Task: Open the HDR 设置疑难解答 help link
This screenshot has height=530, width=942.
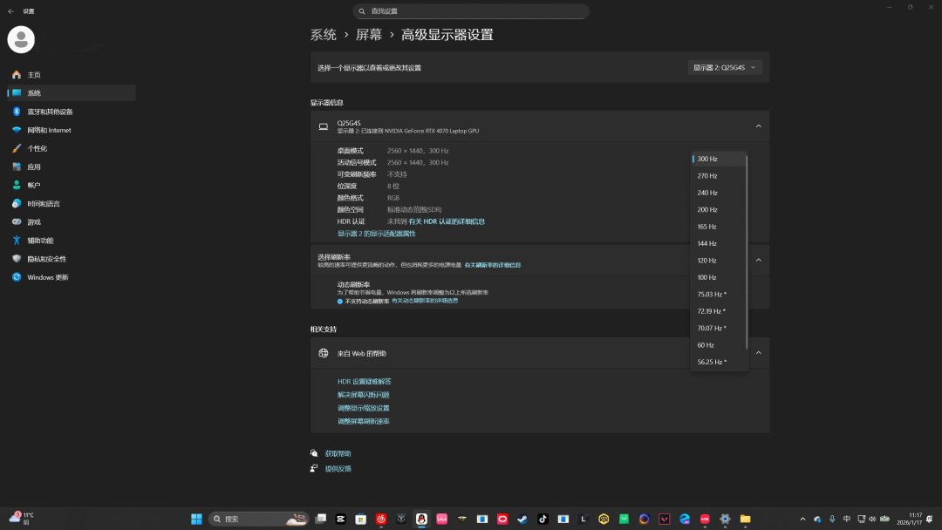Action: [364, 381]
